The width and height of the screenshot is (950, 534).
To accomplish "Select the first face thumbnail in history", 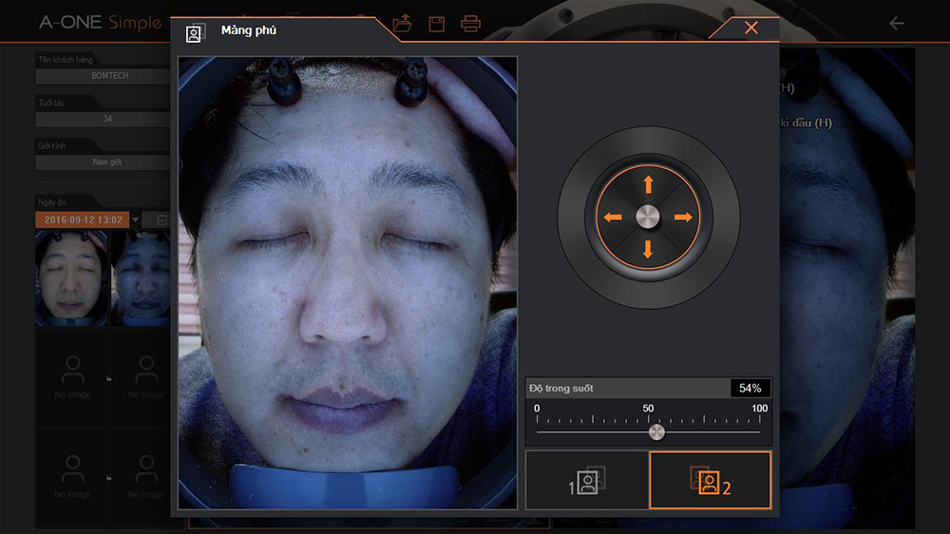I will [x=72, y=277].
